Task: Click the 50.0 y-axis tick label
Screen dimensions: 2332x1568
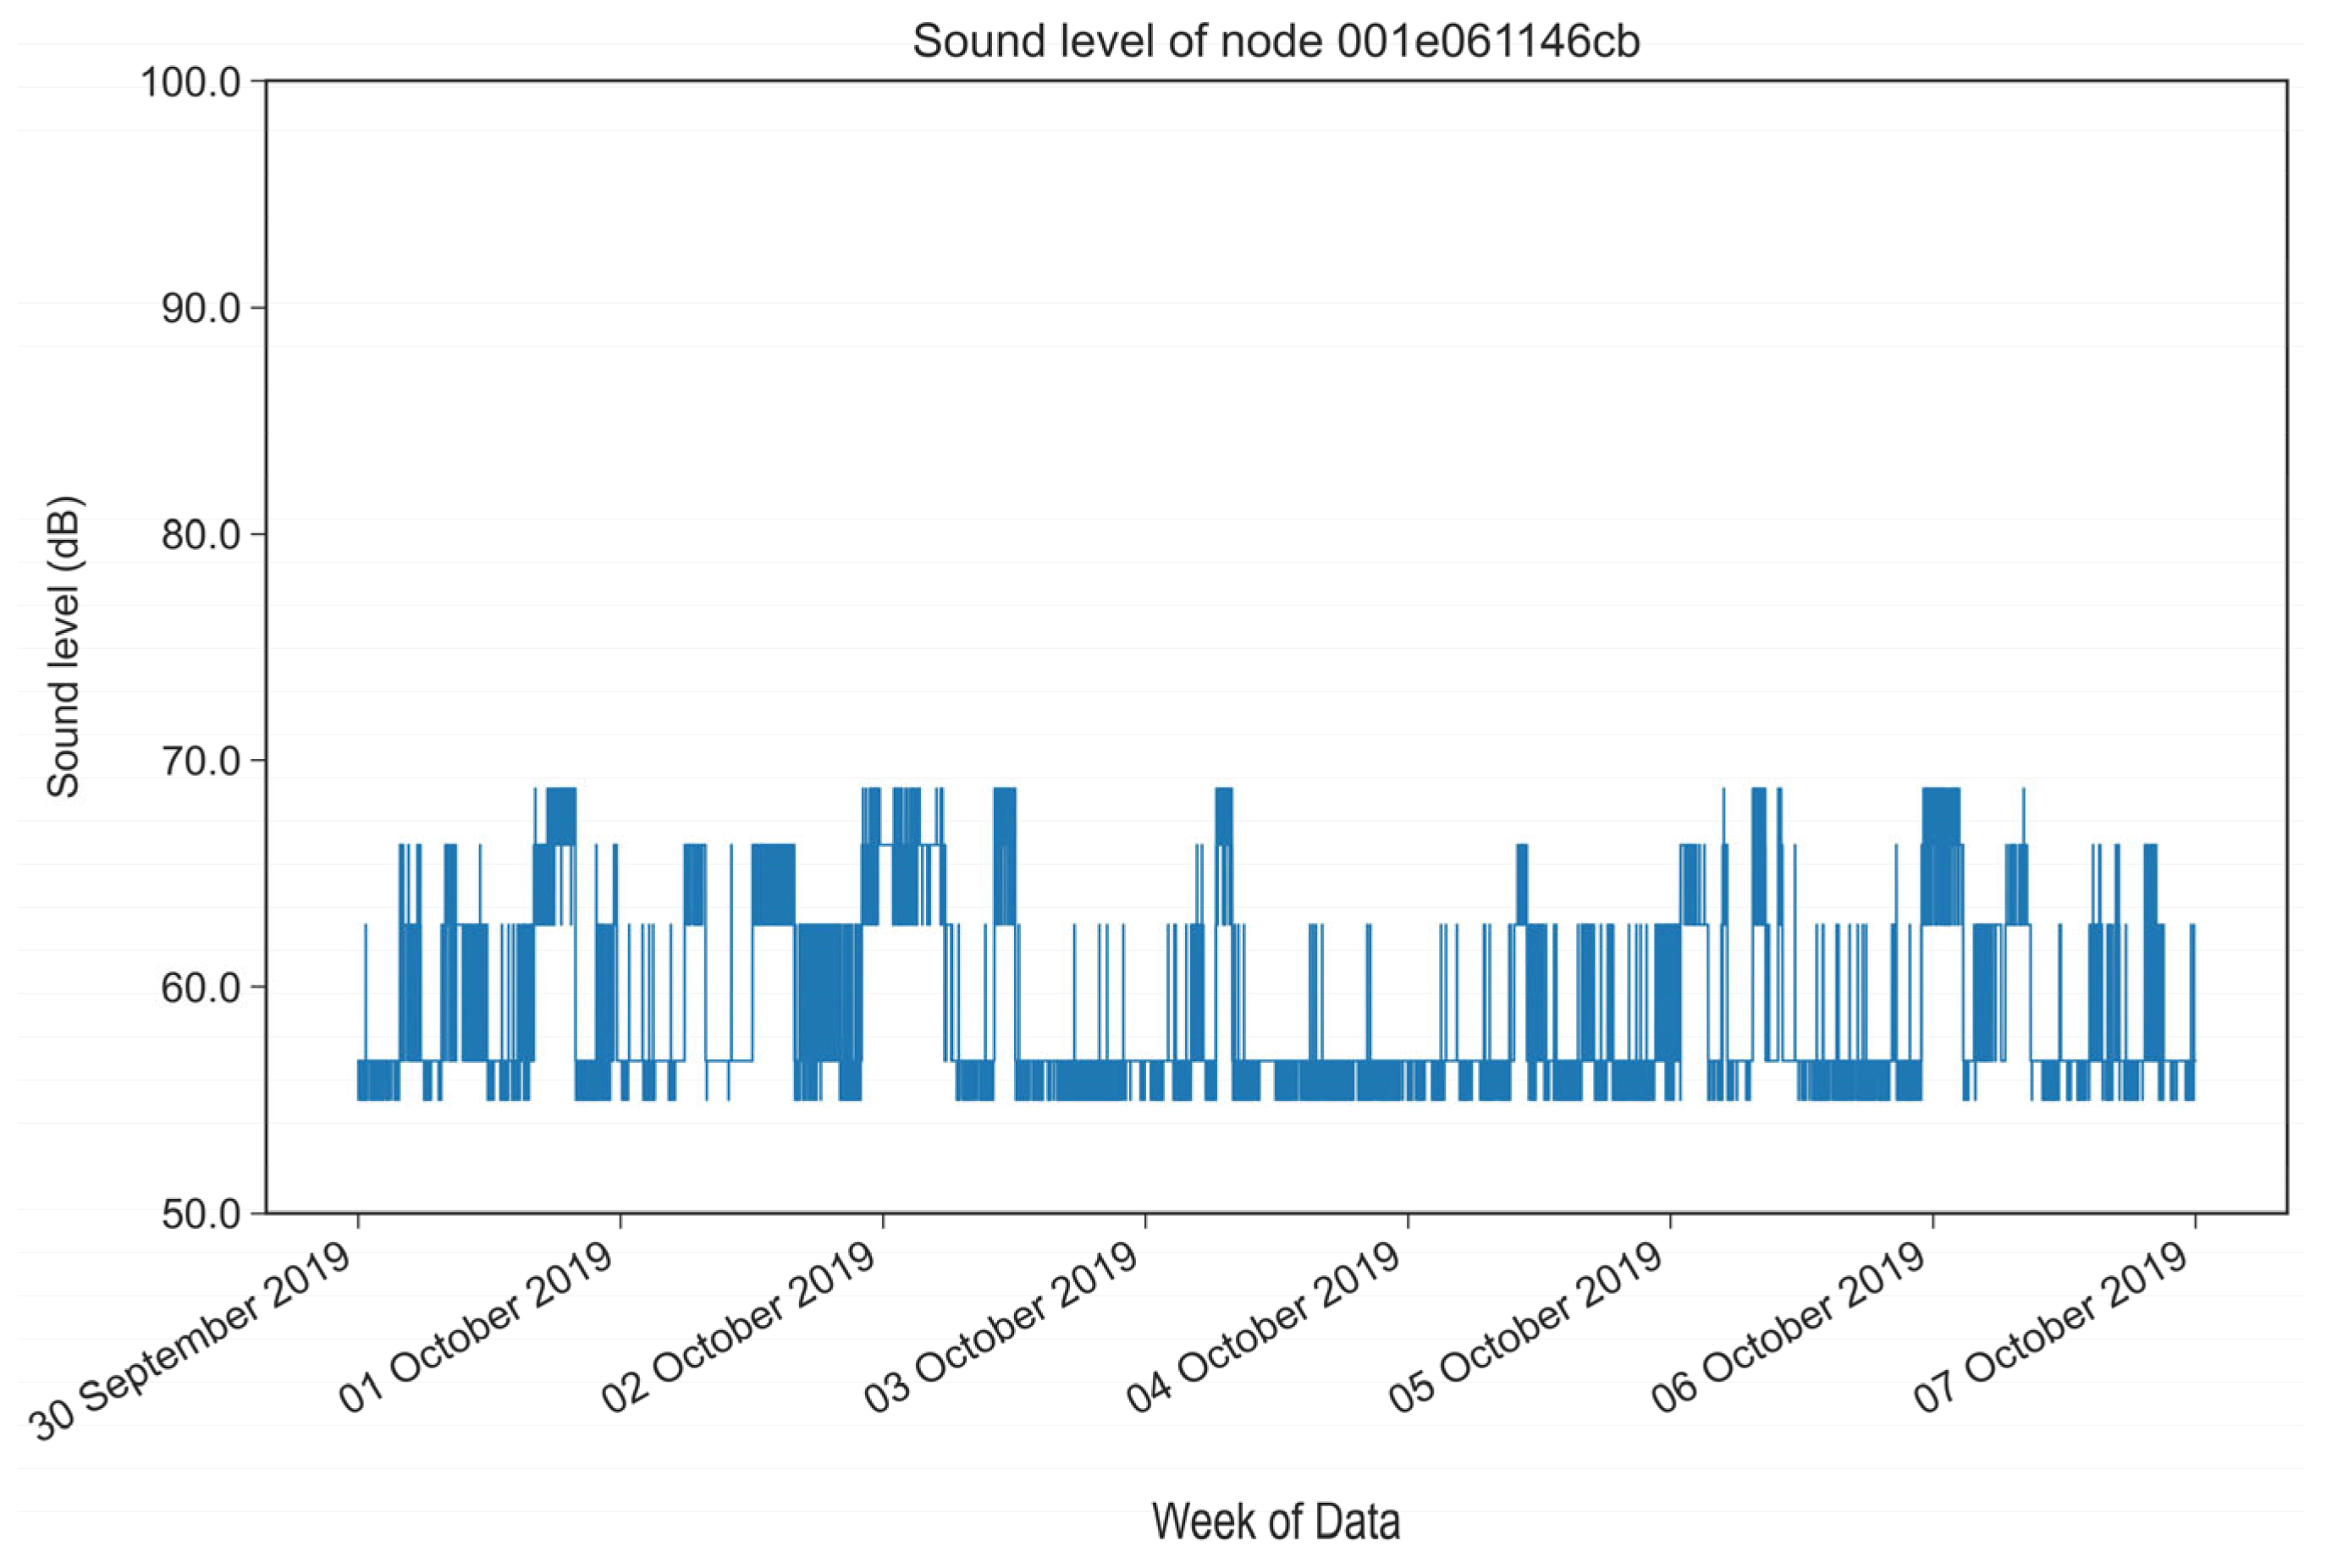Action: 201,1214
